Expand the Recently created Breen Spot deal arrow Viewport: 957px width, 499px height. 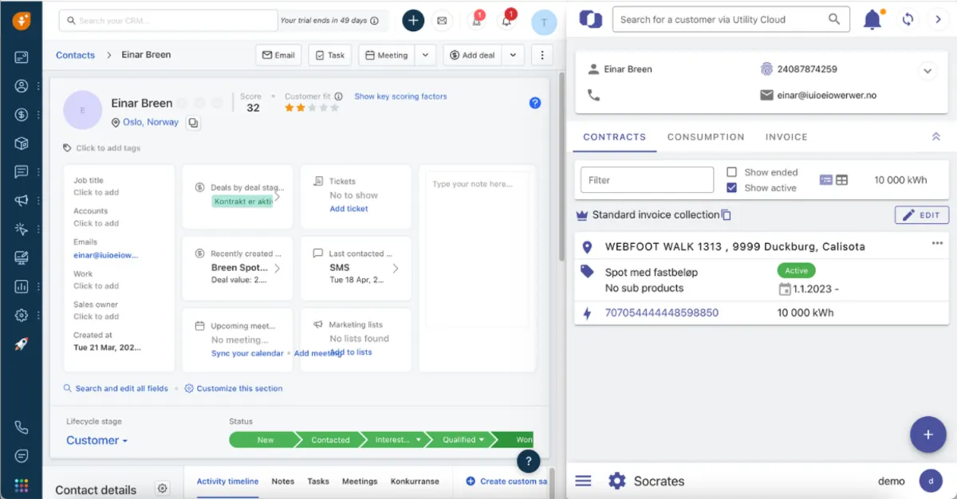click(x=278, y=269)
